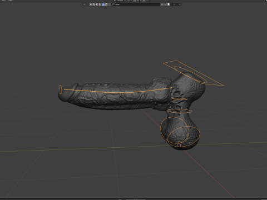Image resolution: width=267 pixels, height=200 pixels.
Task: Click the first icon in the filter icon group
Action: (x=91, y=4)
